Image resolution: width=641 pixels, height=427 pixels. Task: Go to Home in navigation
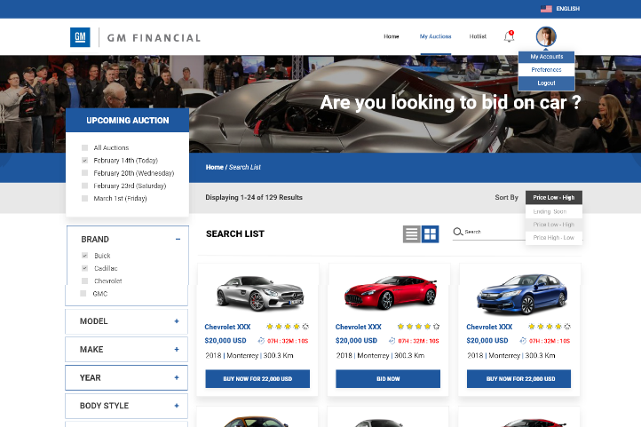click(392, 36)
